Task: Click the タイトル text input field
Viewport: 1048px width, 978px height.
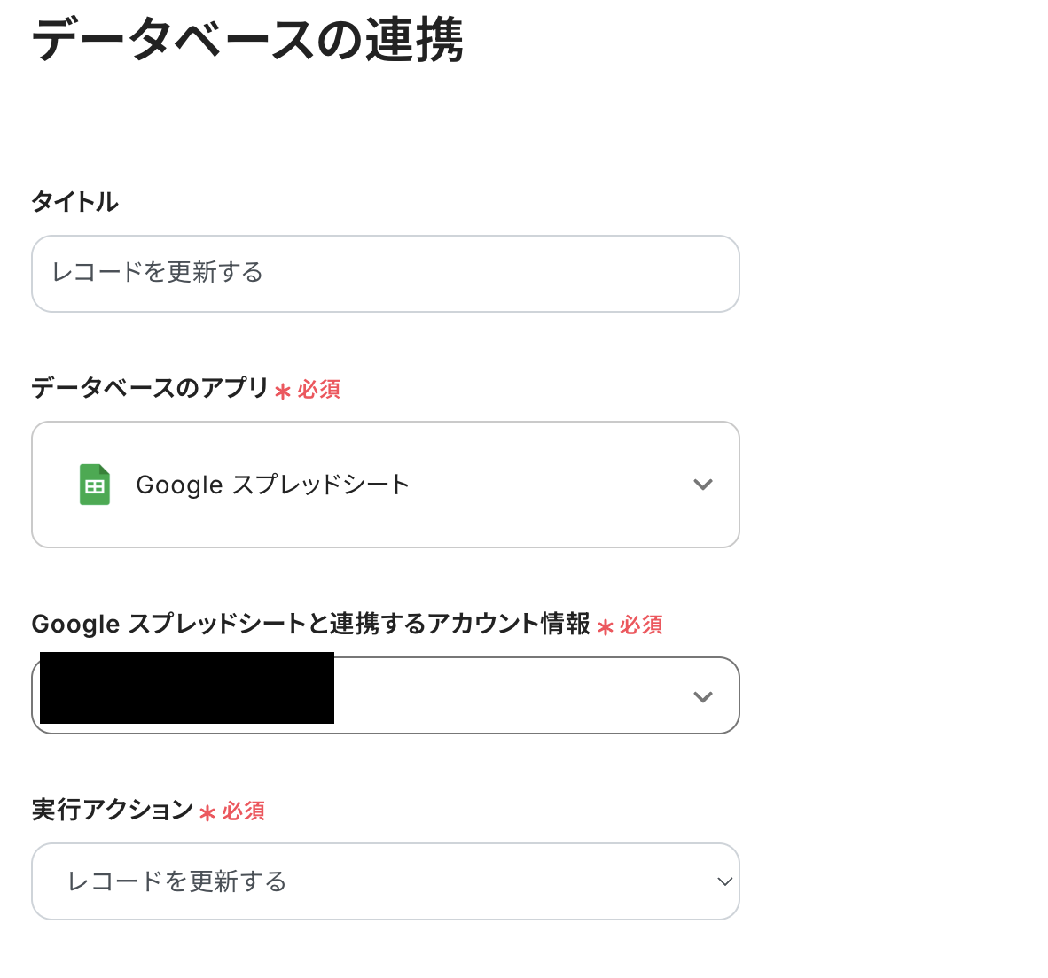Action: 385,273
